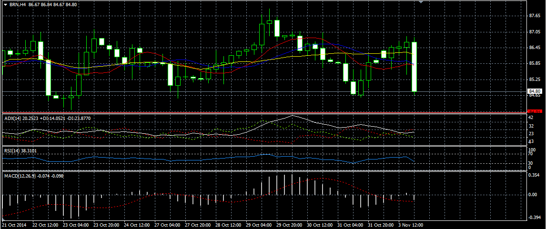Click the 86.45 price axis value
Viewport: 546px width, 229px height.
click(535, 48)
